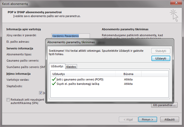This screenshot has width=184, height=127.
Task: Switch to the Klaidos tab
Action: (x=71, y=67)
